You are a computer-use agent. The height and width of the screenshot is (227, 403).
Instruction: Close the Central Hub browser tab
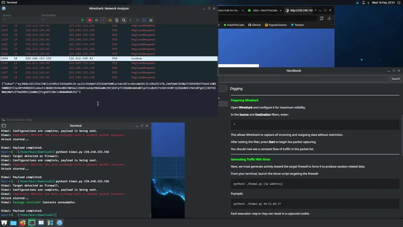(242, 10)
